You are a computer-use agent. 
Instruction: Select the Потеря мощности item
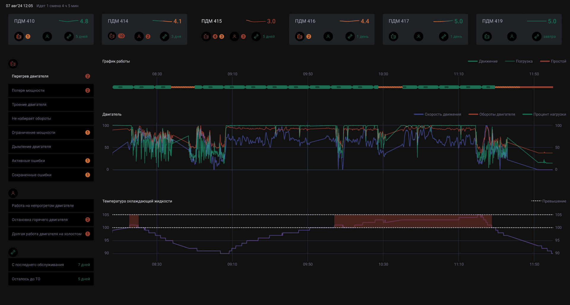(51, 90)
